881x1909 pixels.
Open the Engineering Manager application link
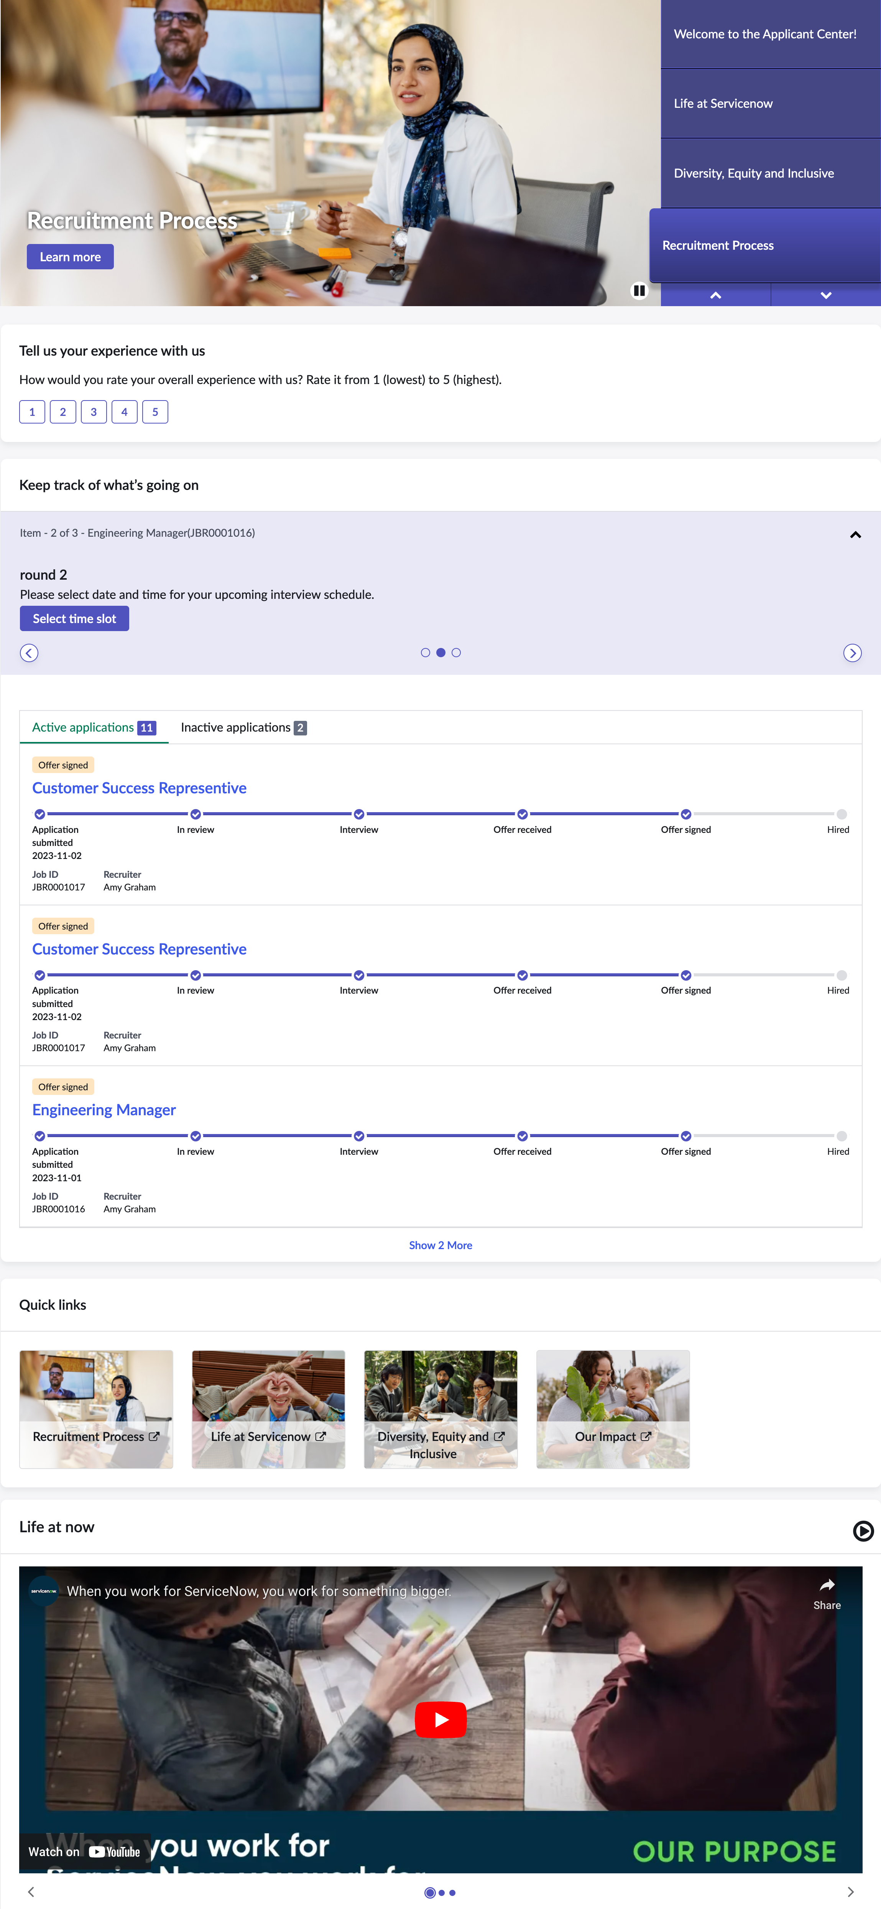104,1110
